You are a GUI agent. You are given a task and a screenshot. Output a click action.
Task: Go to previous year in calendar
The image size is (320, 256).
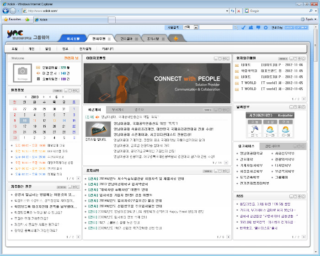point(26,97)
